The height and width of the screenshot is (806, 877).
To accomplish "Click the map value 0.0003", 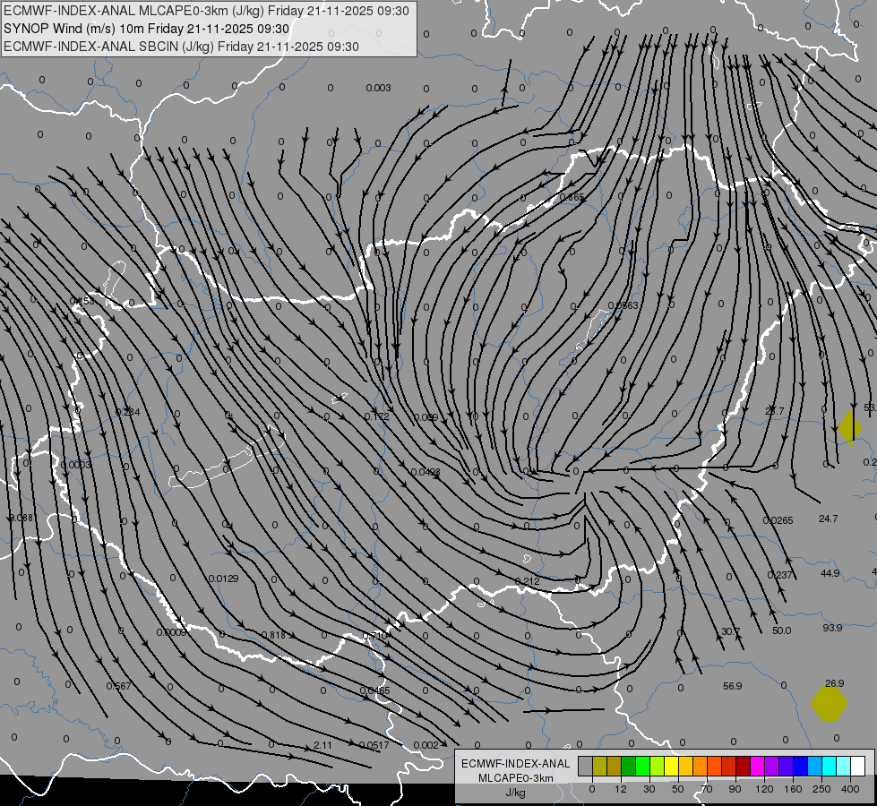I will [75, 466].
